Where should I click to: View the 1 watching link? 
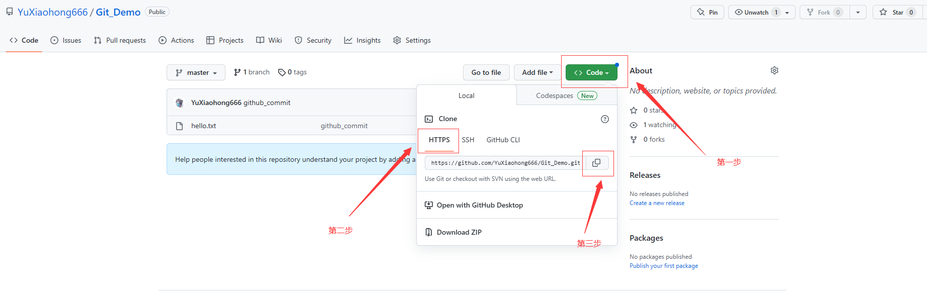tap(653, 125)
